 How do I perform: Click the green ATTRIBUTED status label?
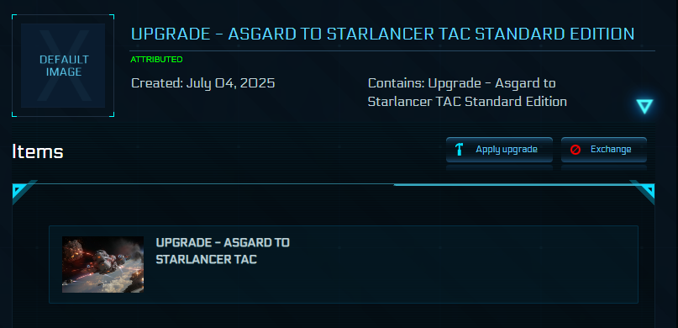(x=156, y=60)
